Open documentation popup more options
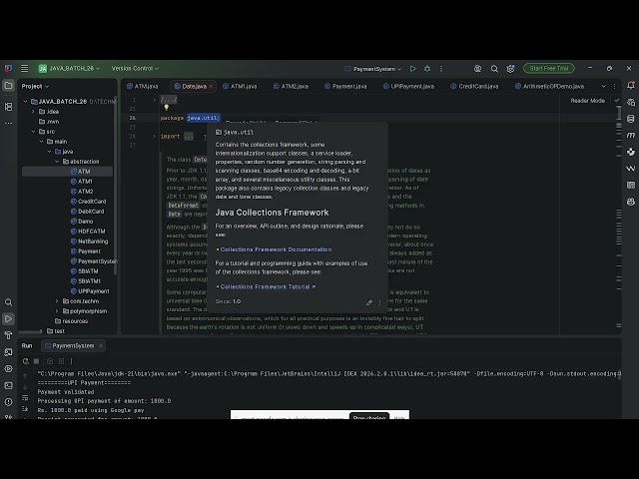Image resolution: width=639 pixels, height=479 pixels. point(379,302)
